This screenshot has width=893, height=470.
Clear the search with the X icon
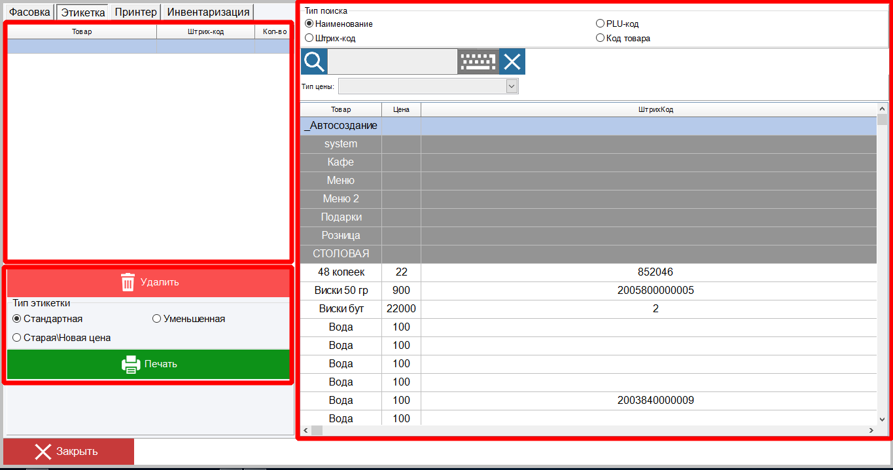click(512, 62)
